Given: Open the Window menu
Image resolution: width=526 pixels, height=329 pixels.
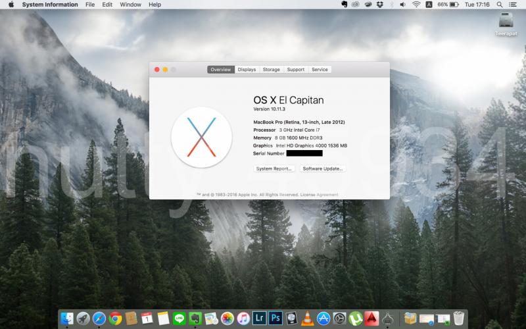Looking at the screenshot, I should (x=130, y=5).
